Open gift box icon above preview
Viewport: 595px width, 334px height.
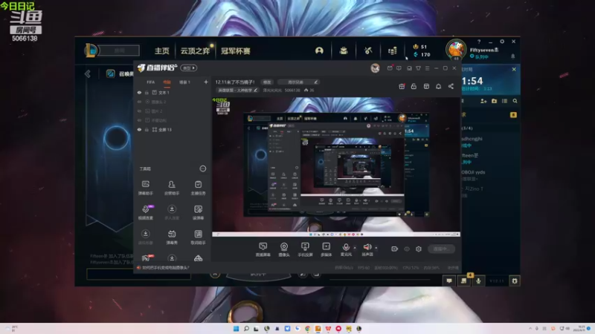click(x=402, y=86)
